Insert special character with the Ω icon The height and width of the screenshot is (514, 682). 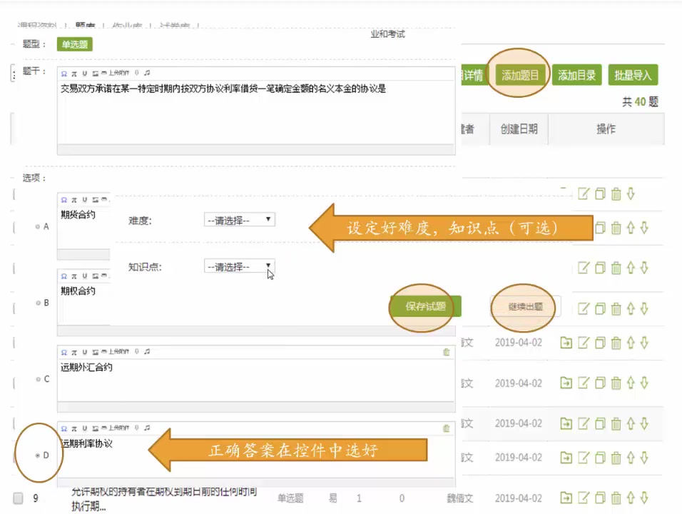coord(65,73)
